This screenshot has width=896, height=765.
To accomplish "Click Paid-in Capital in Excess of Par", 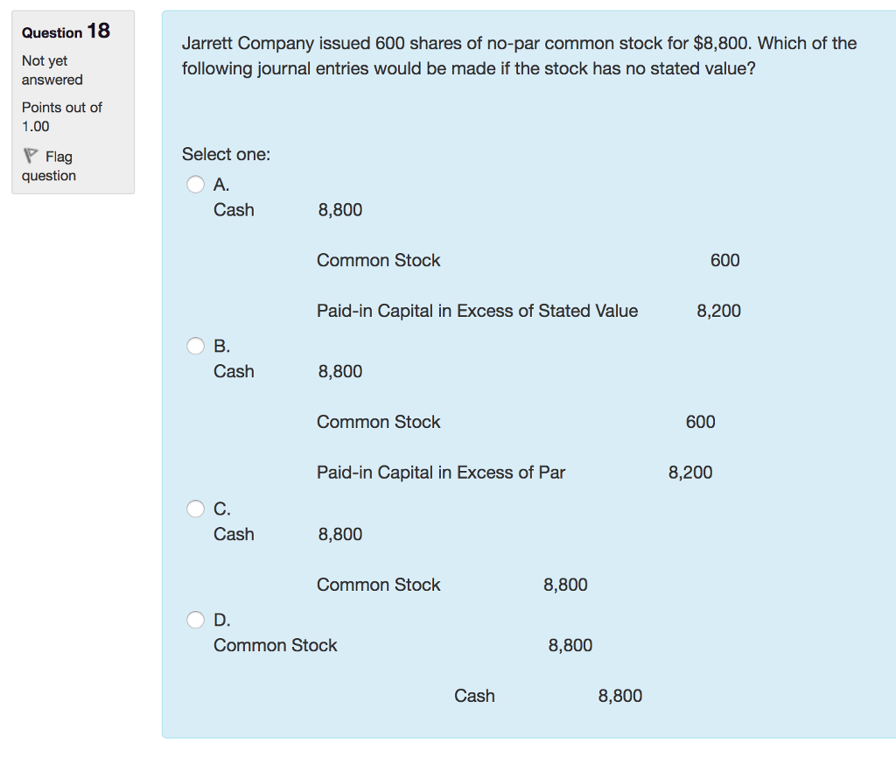I will pos(441,472).
